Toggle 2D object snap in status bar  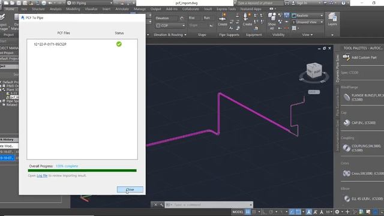click(298, 212)
